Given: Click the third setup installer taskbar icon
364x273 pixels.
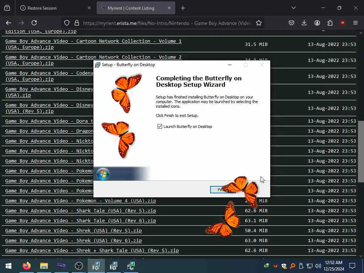Looking at the screenshot, I should point(131,266).
